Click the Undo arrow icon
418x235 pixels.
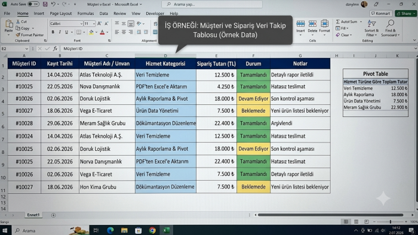pos(53,4)
